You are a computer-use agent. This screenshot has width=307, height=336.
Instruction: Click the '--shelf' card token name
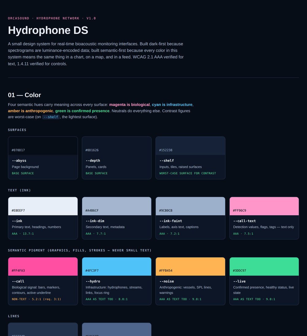click(x=166, y=161)
